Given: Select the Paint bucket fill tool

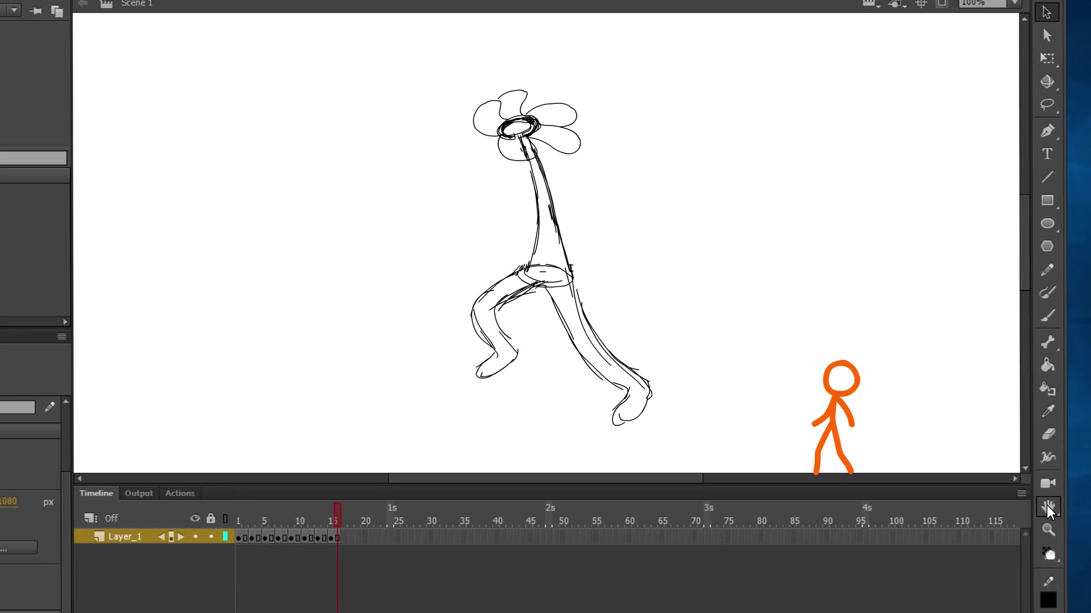Looking at the screenshot, I should click(1048, 366).
